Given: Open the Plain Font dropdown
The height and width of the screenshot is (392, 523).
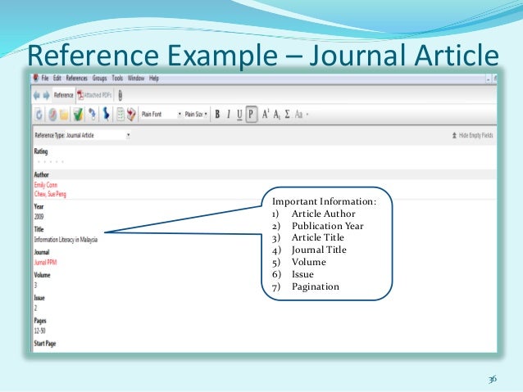Looking at the screenshot, I should (x=161, y=115).
